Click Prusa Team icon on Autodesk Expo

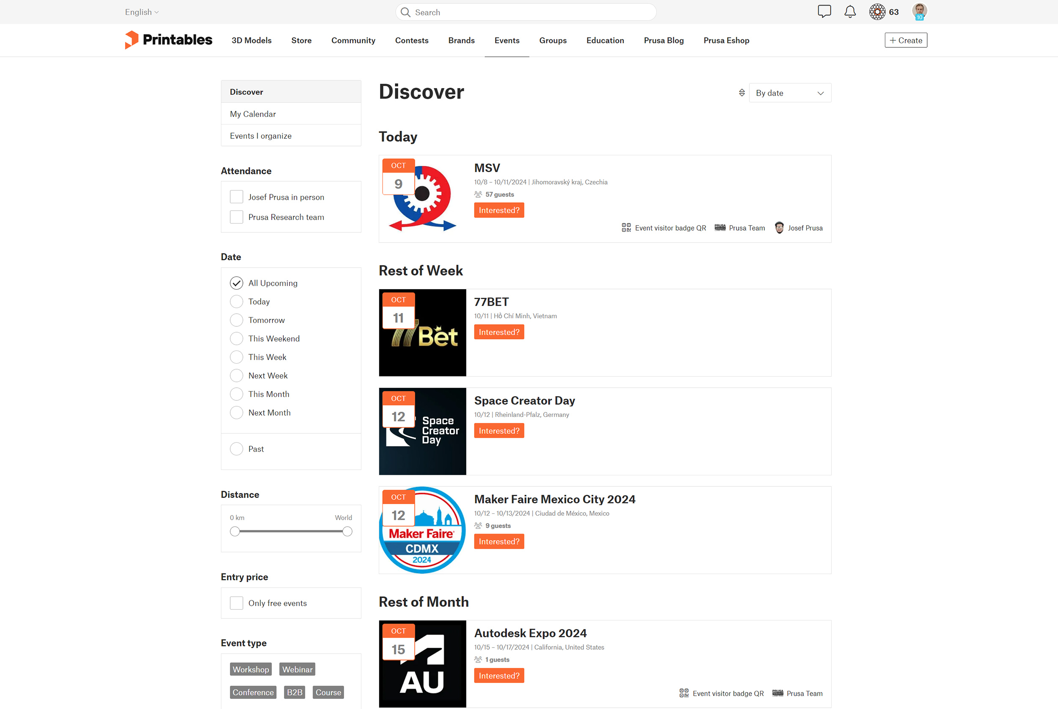[x=778, y=693]
